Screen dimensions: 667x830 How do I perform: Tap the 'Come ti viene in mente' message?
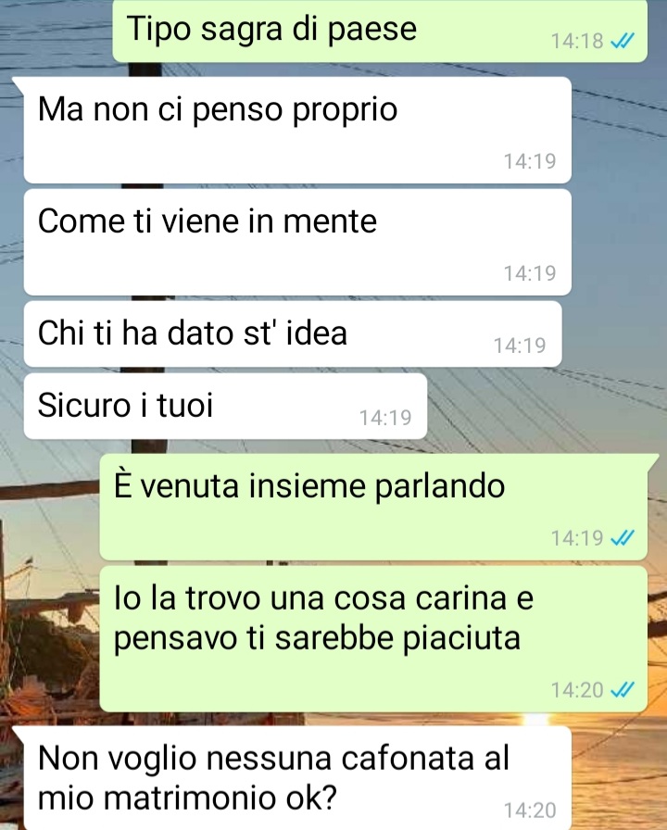[x=297, y=243]
